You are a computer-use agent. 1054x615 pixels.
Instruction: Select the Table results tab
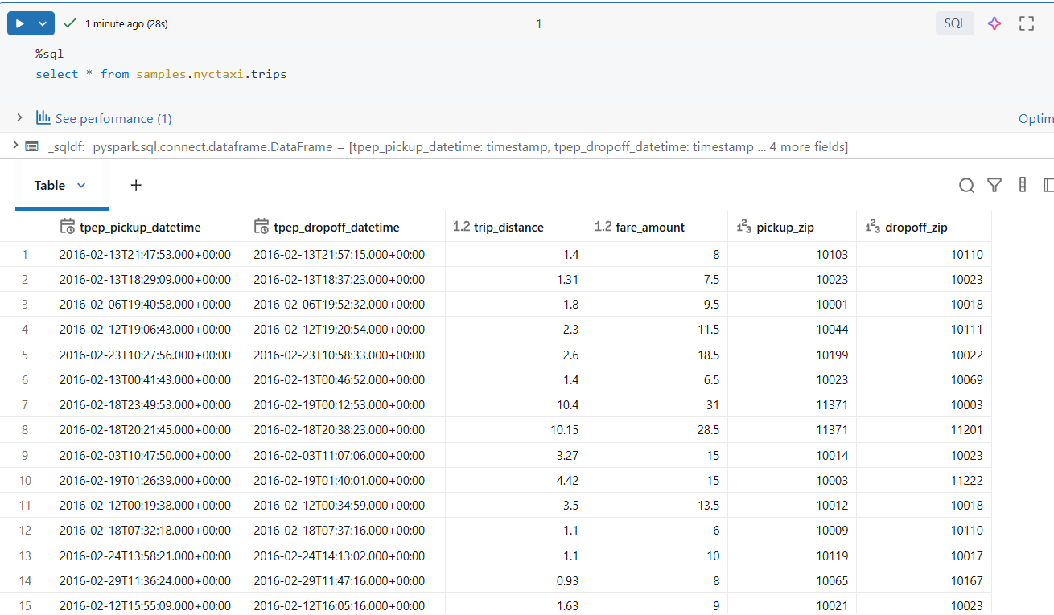pos(50,186)
